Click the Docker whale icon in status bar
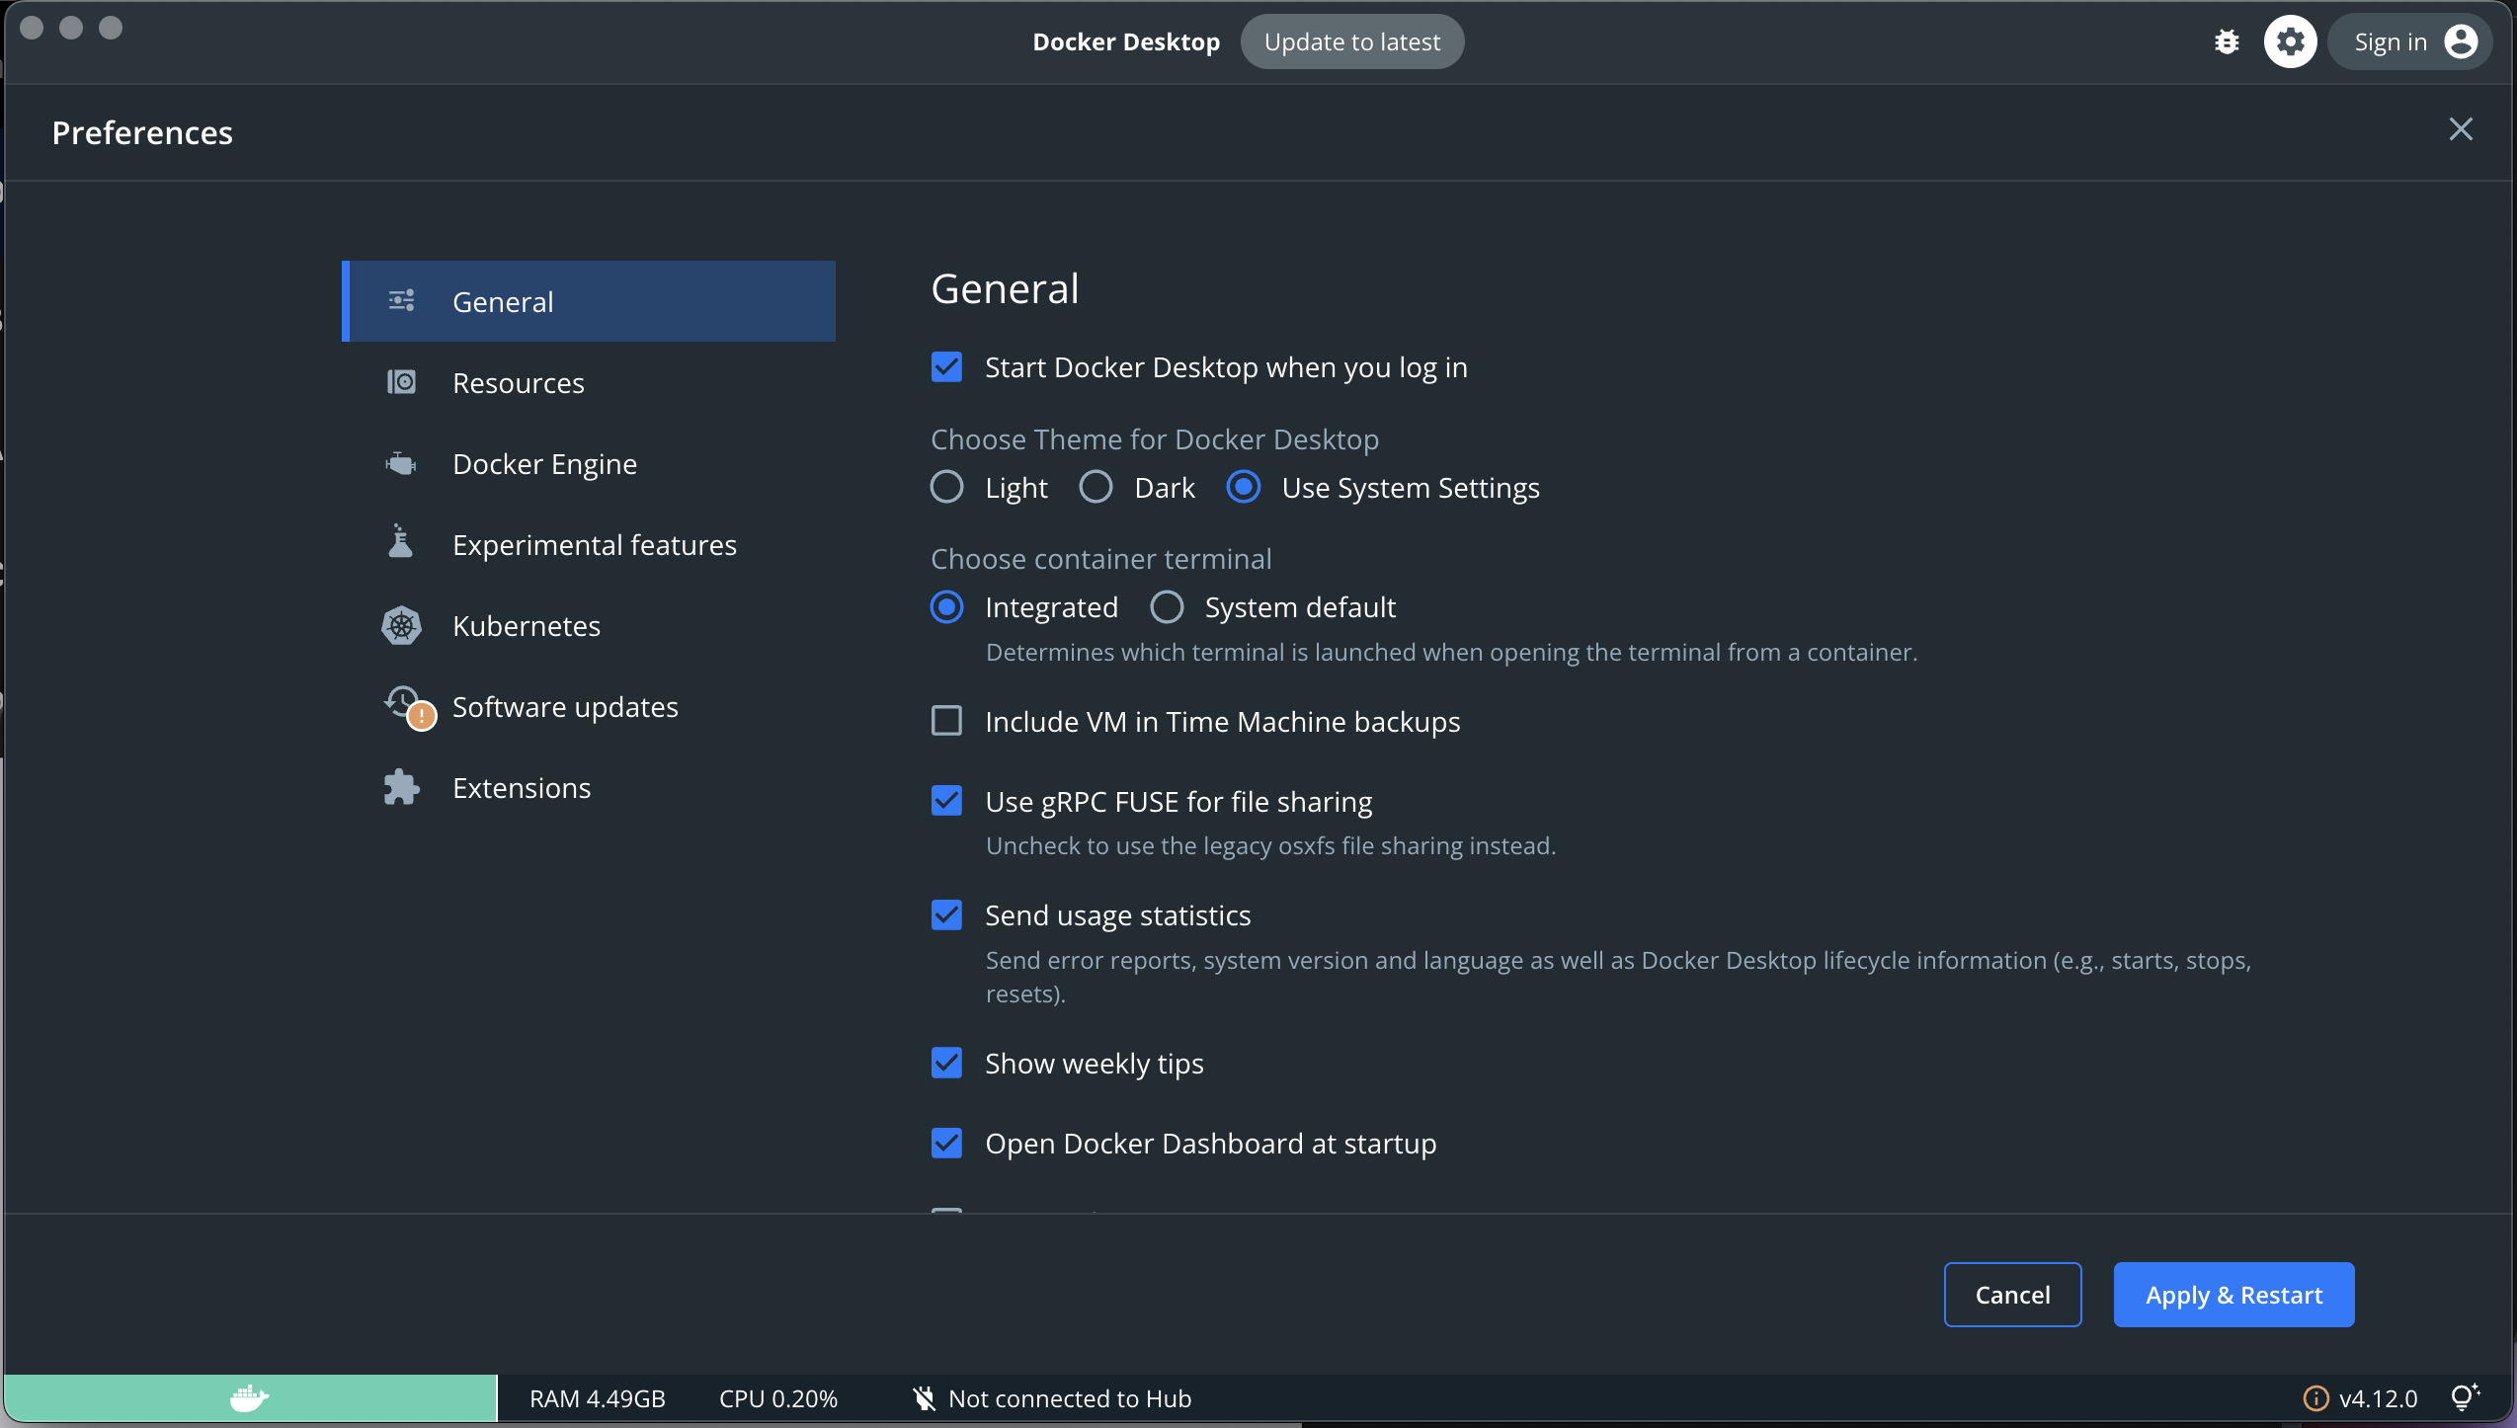 249,1398
